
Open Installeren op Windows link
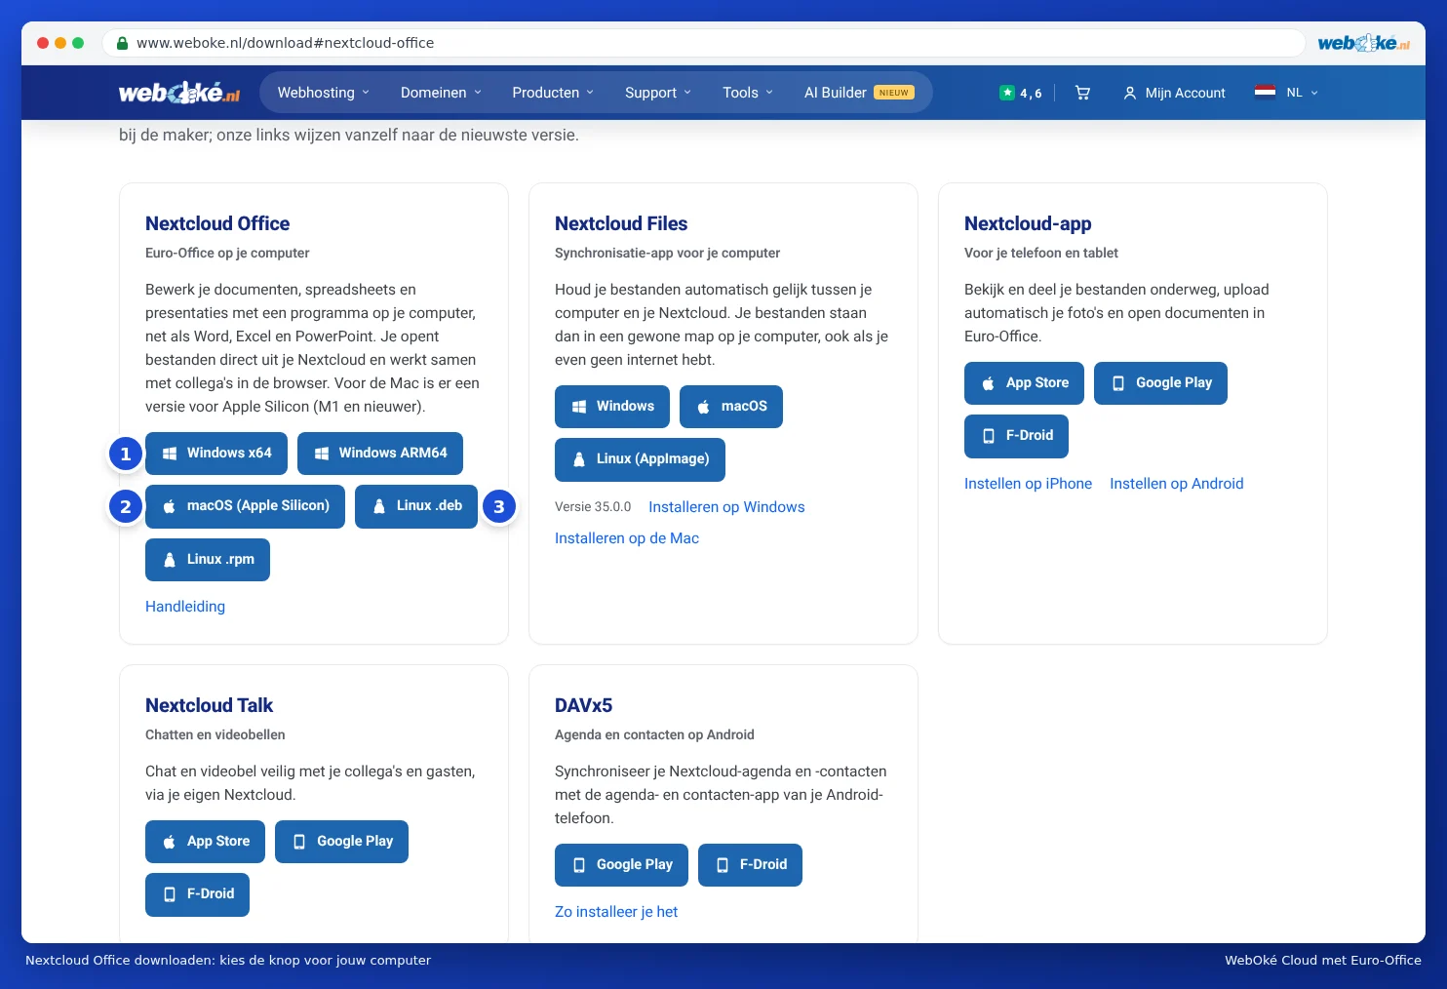pos(726,507)
